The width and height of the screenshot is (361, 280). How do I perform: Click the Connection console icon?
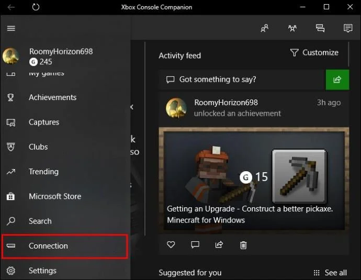11,245
